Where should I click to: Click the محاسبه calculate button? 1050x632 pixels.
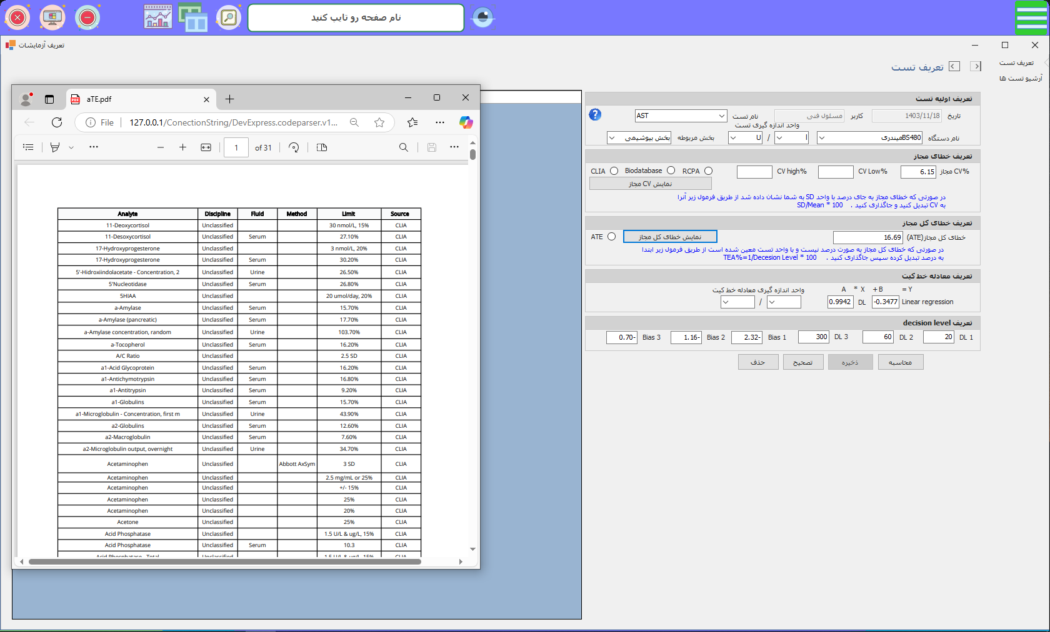[900, 362]
